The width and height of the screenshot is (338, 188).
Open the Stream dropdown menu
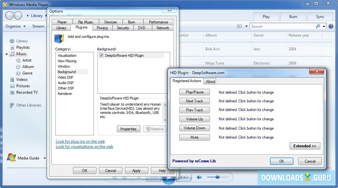39,26
